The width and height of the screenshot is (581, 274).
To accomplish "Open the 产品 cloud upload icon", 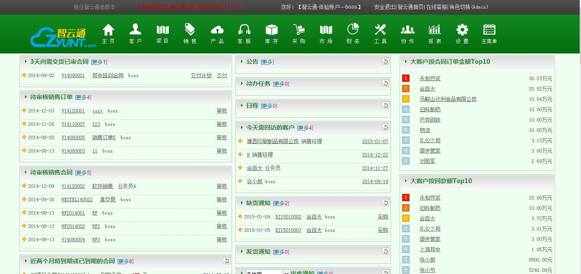I will point(217,34).
